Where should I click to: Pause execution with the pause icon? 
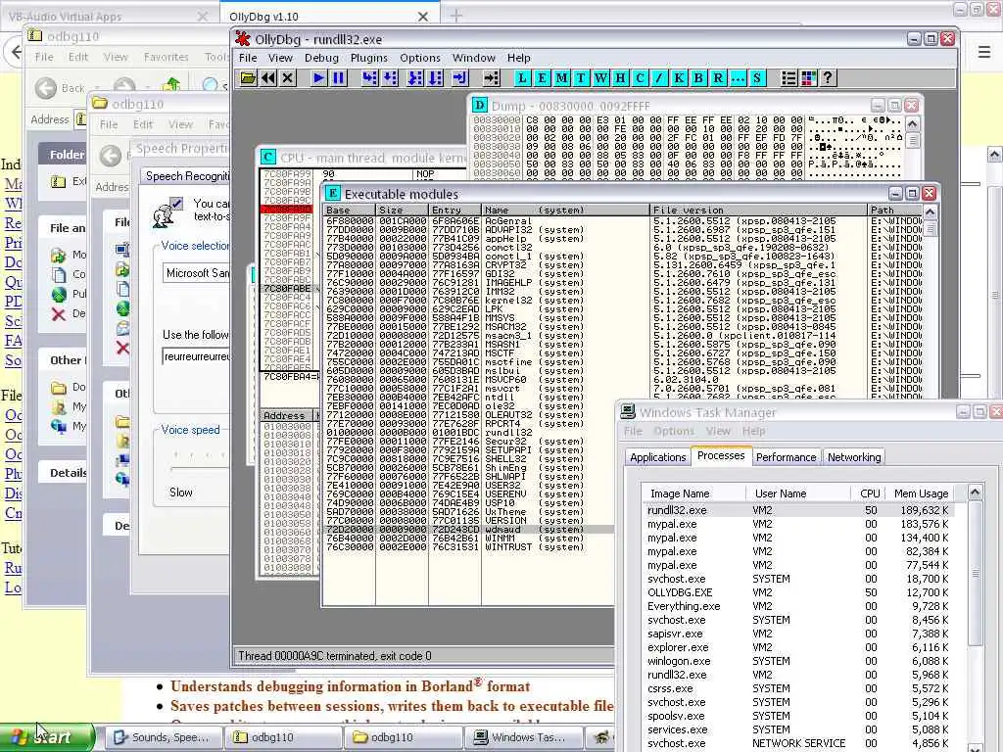coord(338,78)
